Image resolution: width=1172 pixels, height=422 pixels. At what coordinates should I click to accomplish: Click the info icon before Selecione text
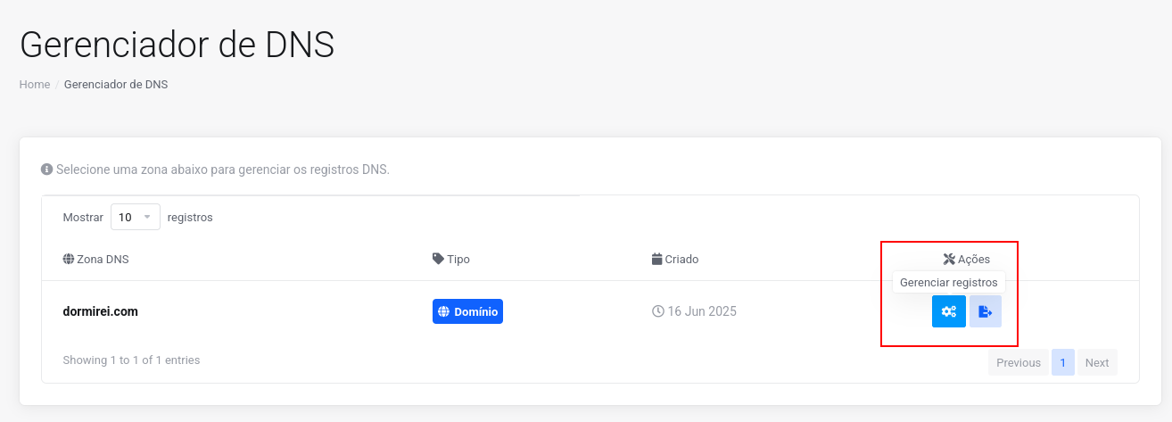point(46,169)
